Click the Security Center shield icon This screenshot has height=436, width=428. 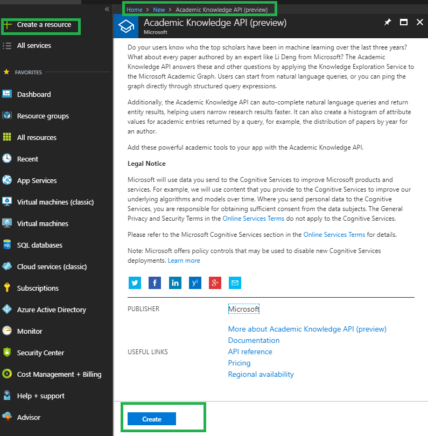[7, 352]
